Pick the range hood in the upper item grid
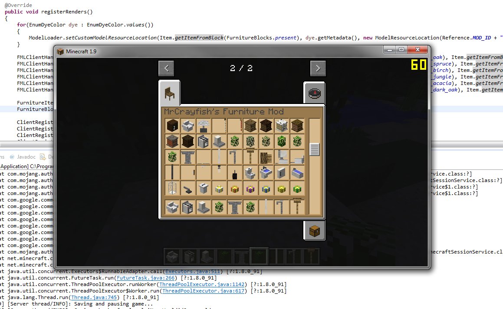503x309 pixels. point(219,141)
